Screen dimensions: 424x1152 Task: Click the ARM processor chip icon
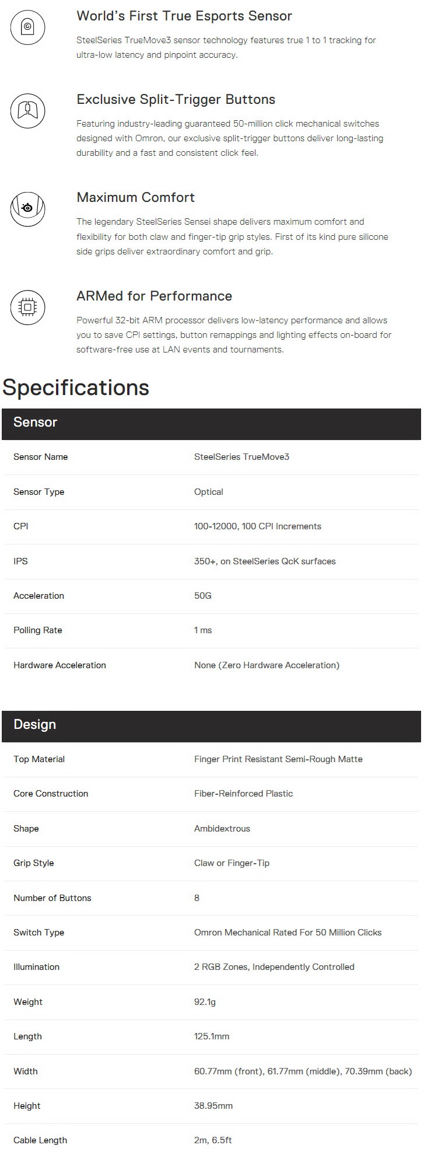coord(27,306)
